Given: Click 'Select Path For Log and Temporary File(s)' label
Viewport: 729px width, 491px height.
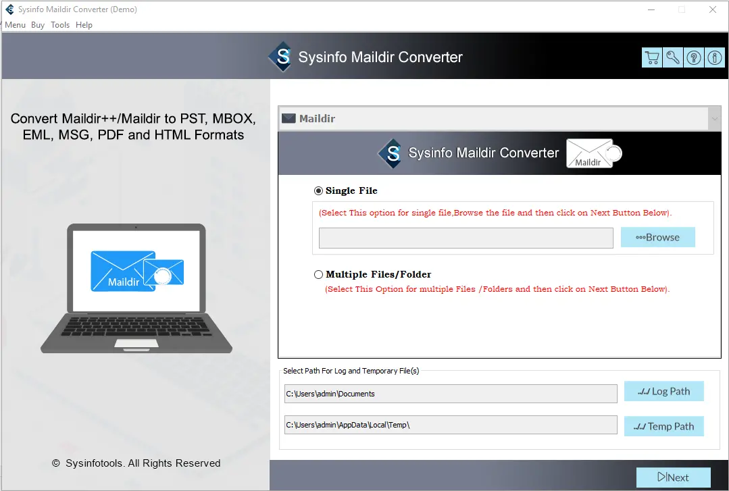Looking at the screenshot, I should [351, 371].
